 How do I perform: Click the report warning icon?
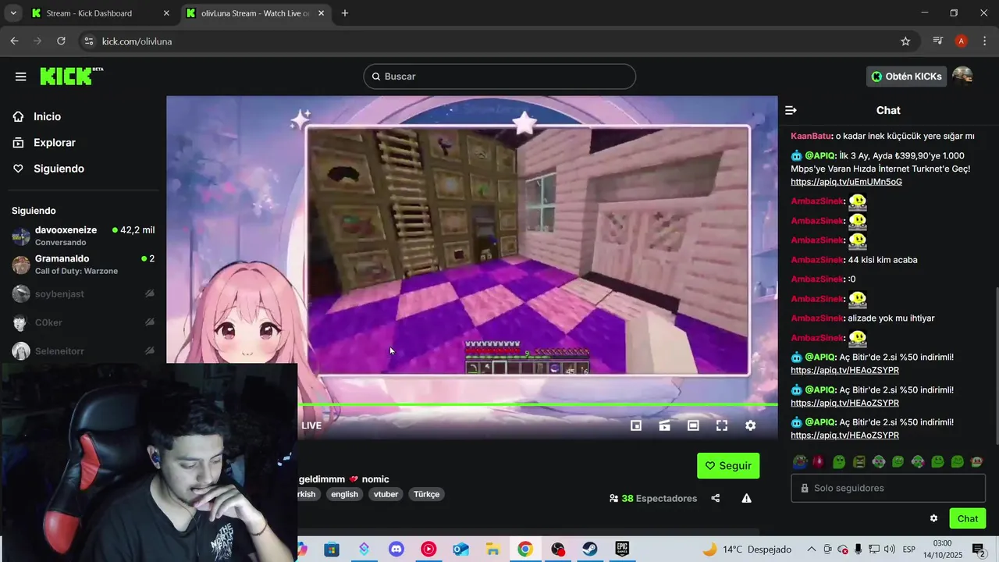pyautogui.click(x=747, y=498)
